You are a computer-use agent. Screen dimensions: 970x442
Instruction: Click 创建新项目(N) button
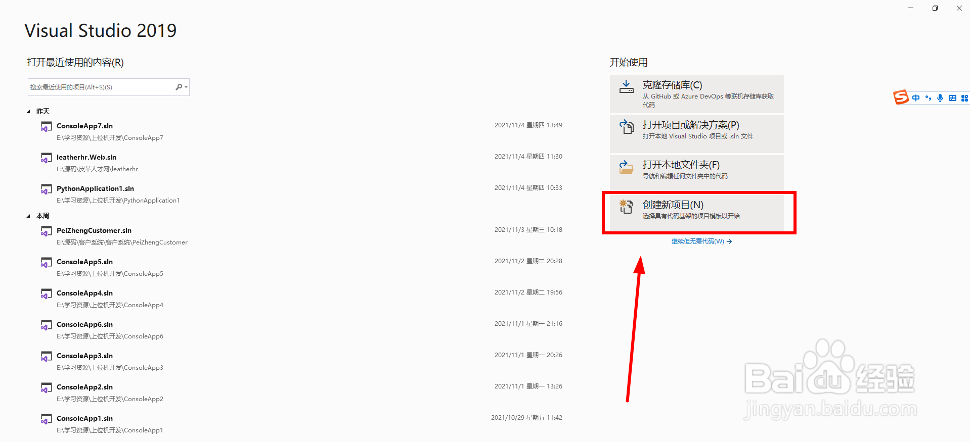click(x=697, y=214)
